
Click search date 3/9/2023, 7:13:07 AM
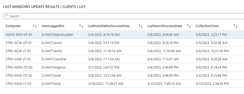[x=163, y=59]
